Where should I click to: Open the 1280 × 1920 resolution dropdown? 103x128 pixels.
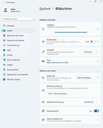(x=59, y=94)
